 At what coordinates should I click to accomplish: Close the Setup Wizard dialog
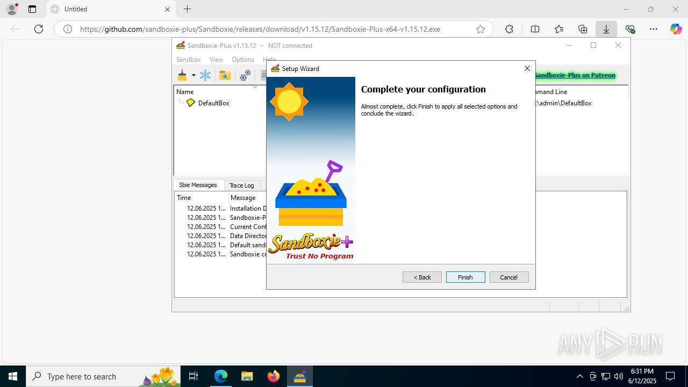[527, 68]
